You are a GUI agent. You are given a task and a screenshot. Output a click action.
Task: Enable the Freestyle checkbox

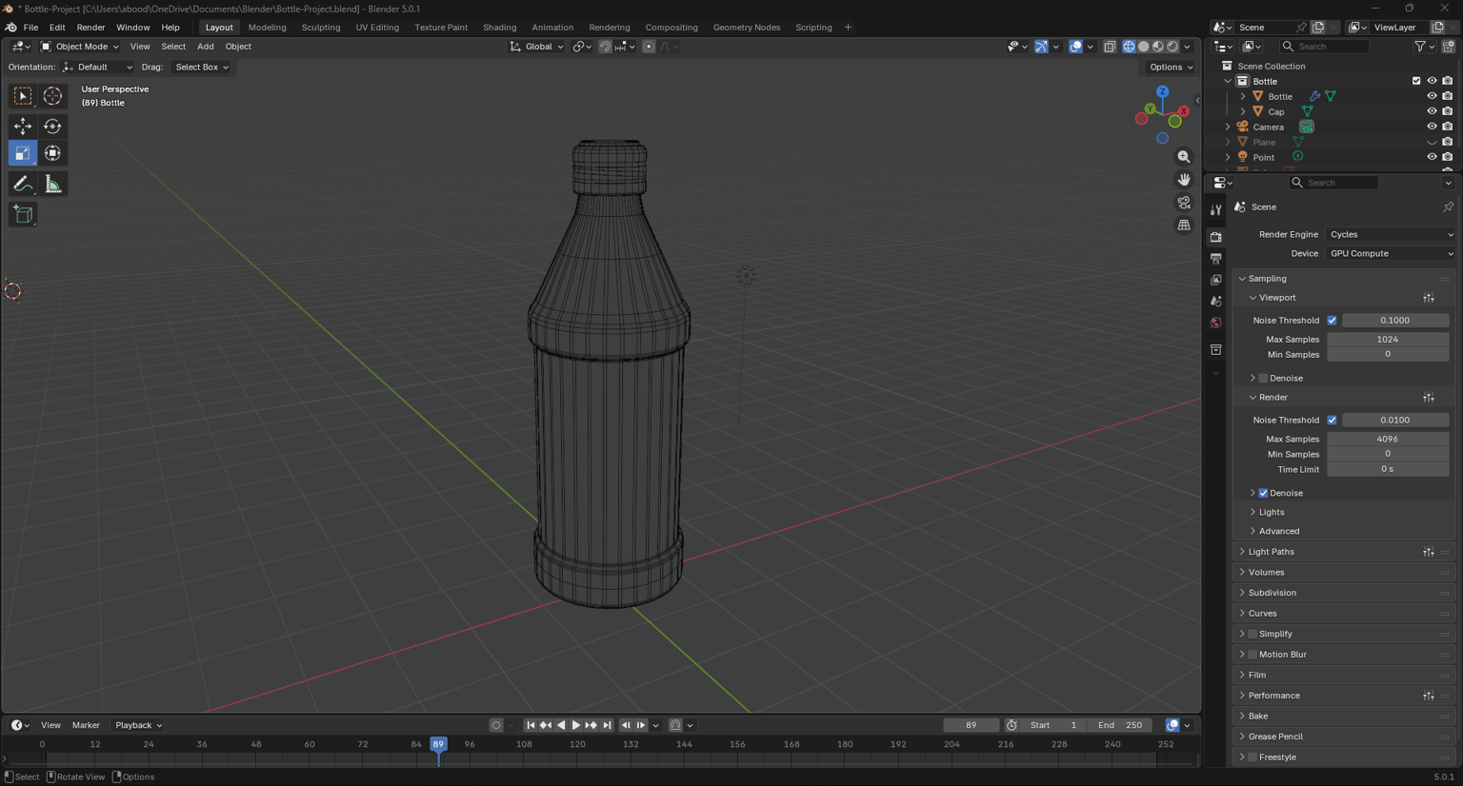(x=1253, y=757)
